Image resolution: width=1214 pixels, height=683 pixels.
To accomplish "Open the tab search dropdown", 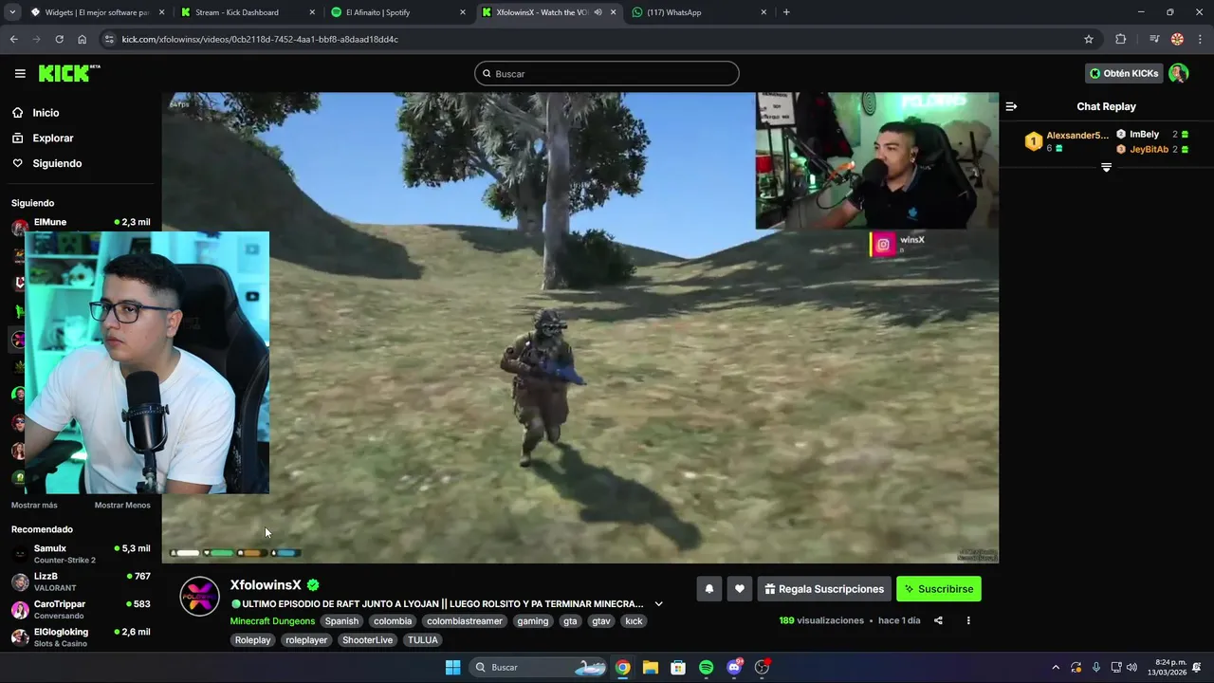I will coord(12,12).
